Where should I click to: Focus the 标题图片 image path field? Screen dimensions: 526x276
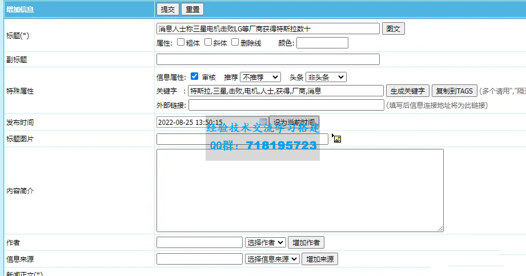[242, 139]
